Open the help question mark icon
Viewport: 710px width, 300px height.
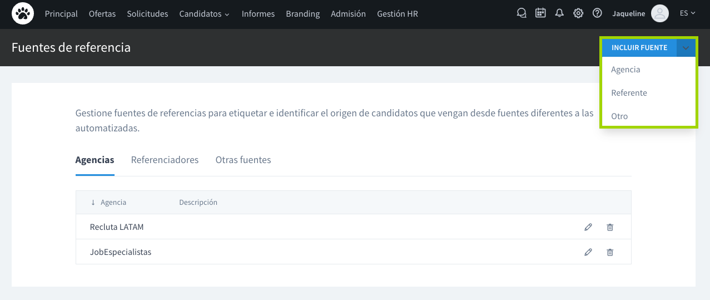point(597,13)
